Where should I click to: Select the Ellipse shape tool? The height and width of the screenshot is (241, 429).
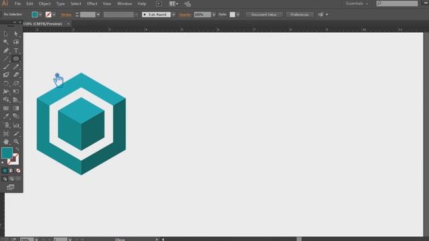point(16,58)
